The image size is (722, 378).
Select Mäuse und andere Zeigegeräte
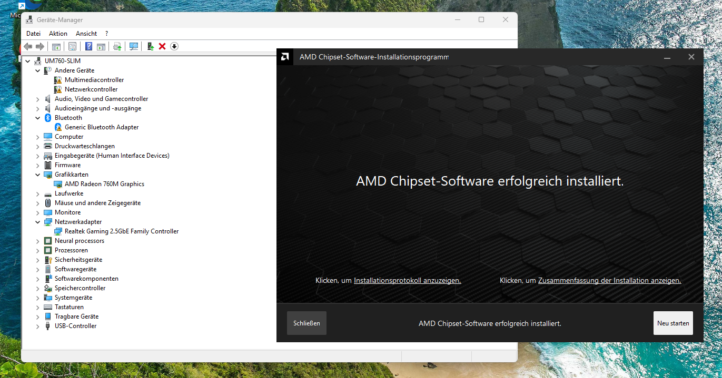97,203
